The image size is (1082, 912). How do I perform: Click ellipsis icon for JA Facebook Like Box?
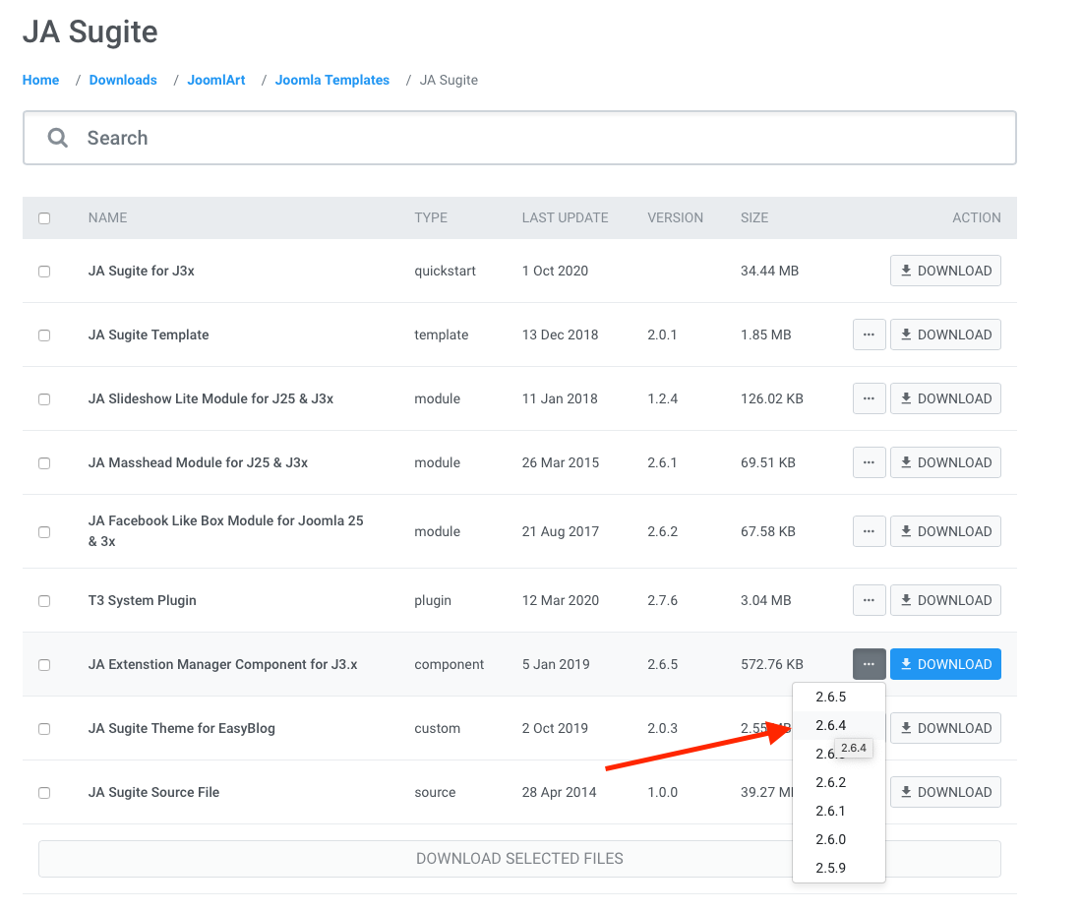coord(869,531)
